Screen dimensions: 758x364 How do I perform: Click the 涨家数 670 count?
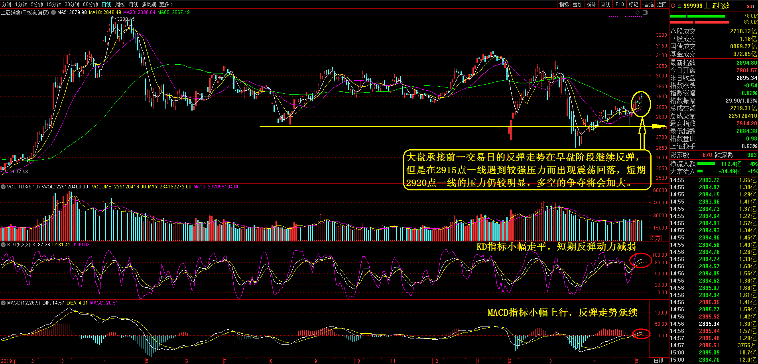tap(707, 155)
